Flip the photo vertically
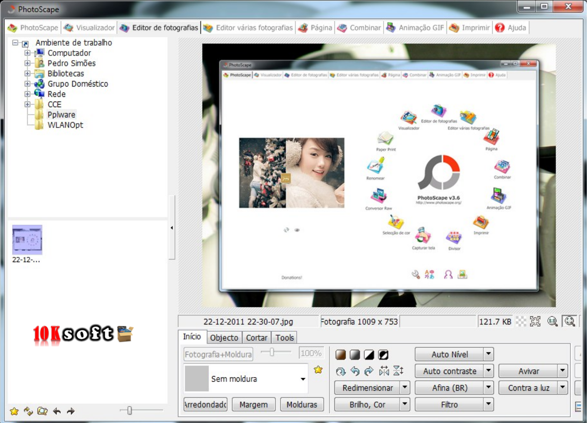This screenshot has width=587, height=423. click(398, 371)
